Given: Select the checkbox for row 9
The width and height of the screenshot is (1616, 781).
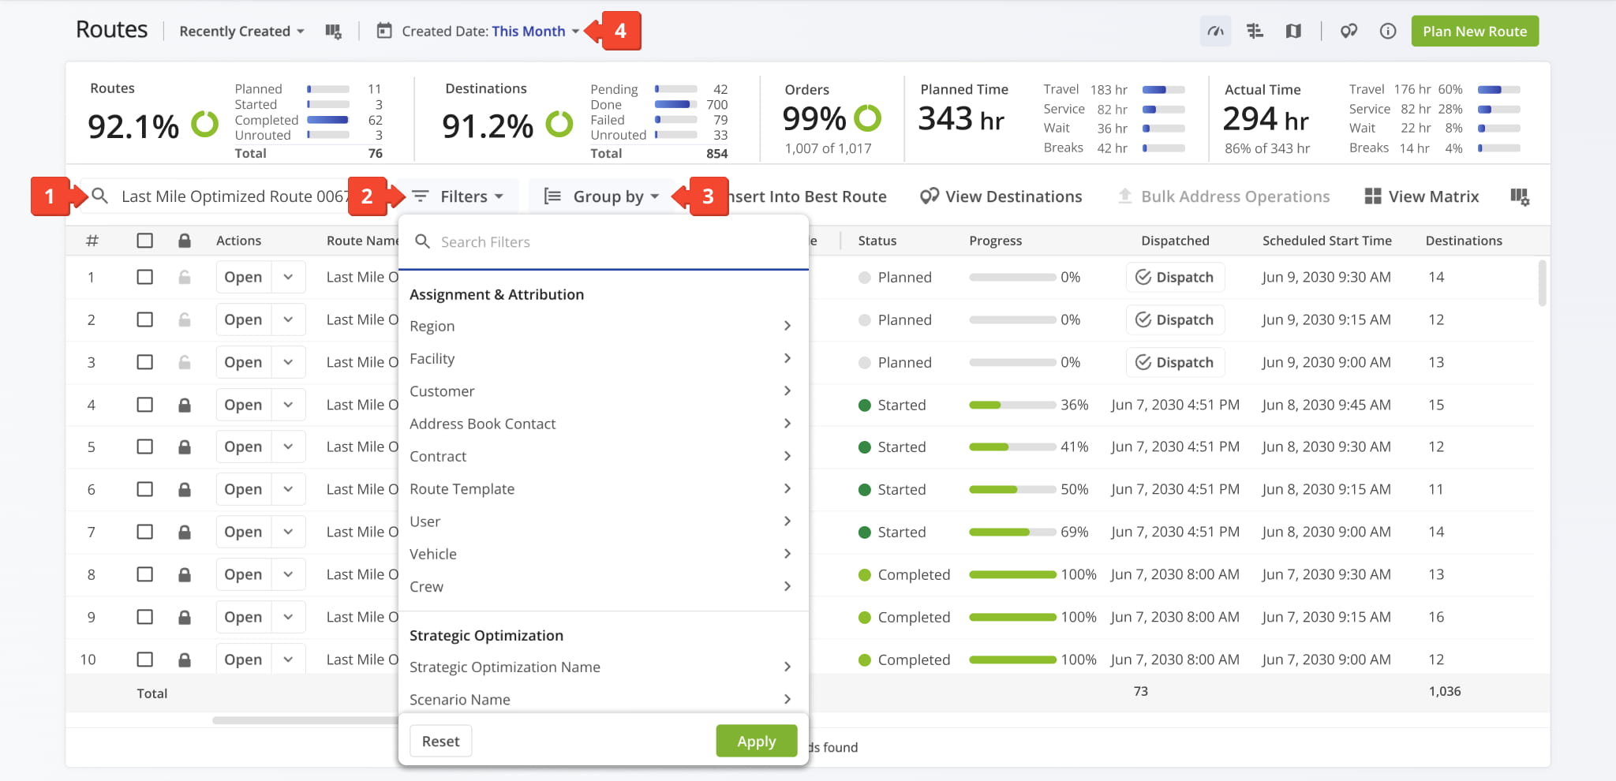Looking at the screenshot, I should (144, 617).
